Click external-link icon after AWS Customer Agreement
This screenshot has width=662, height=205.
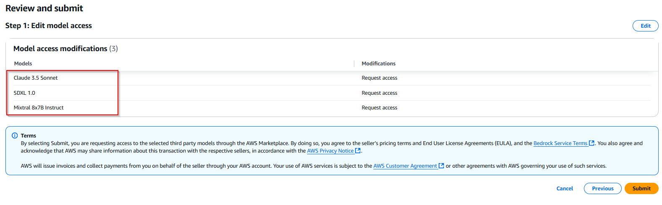tap(441, 166)
